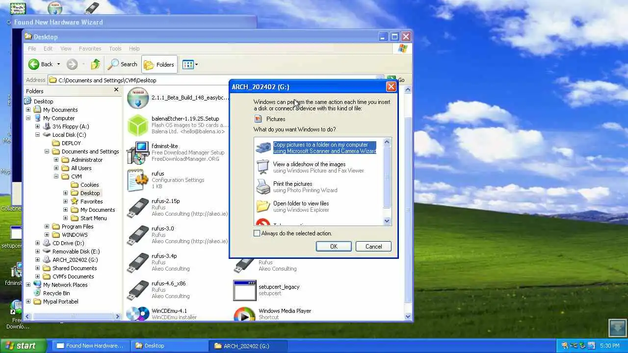Click Cancel in ARCH_202402 dialog
This screenshot has height=353, width=628.
pos(373,247)
